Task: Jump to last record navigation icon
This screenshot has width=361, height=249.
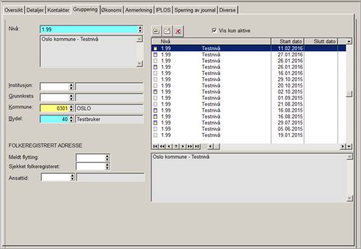Action: [197, 147]
